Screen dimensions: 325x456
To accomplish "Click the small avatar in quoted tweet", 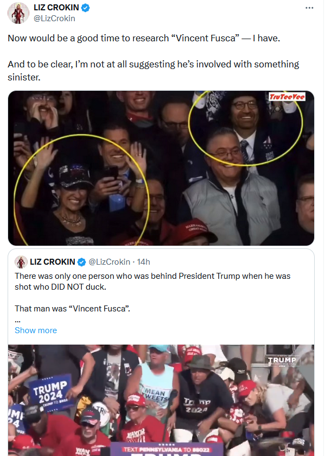I will tap(21, 262).
